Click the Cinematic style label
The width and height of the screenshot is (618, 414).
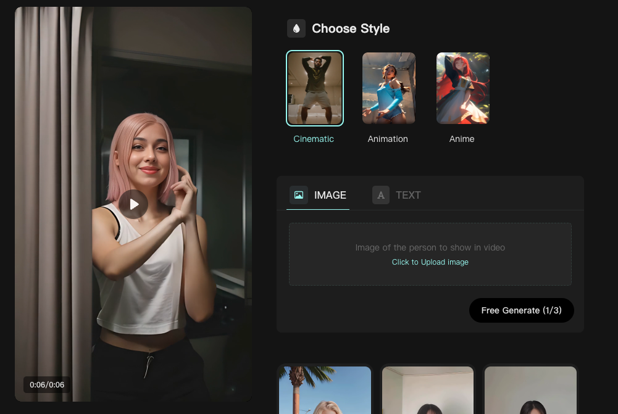click(x=314, y=139)
